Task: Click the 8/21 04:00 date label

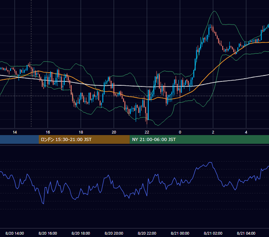Action: [x=246, y=233]
